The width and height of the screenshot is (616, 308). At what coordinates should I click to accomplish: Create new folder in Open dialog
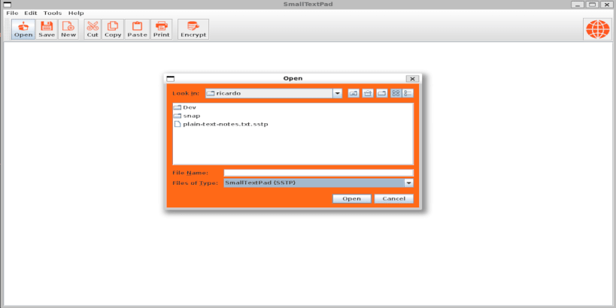click(382, 93)
